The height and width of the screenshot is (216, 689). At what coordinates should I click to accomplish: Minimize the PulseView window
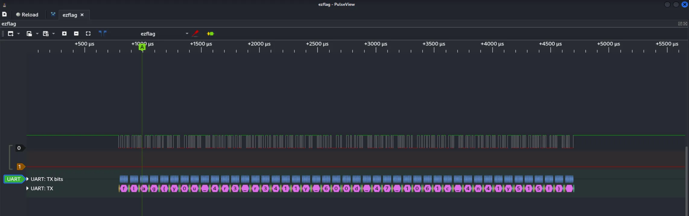(x=667, y=4)
